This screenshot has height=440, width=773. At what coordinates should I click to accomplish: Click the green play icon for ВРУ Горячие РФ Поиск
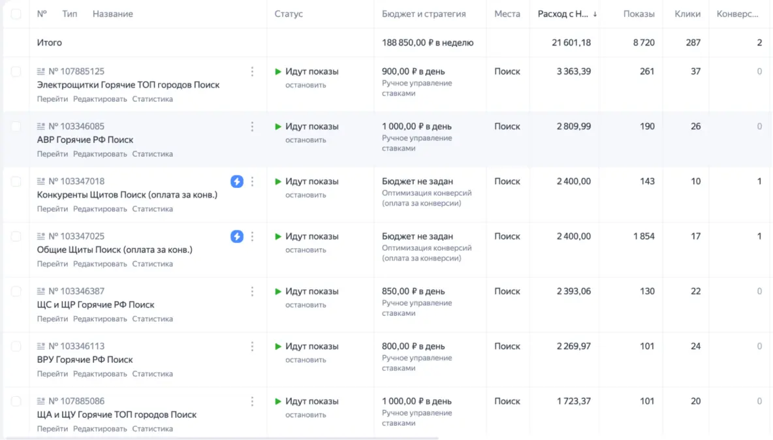278,346
